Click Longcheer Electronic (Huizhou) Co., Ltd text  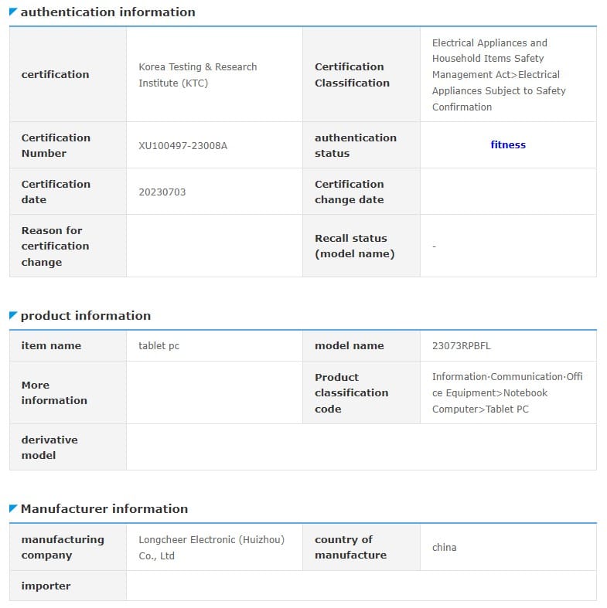coord(211,547)
